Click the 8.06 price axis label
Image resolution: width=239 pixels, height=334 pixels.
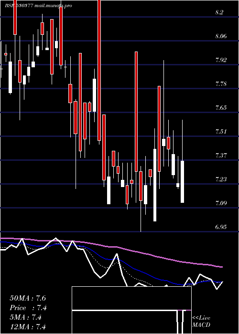point(221,36)
